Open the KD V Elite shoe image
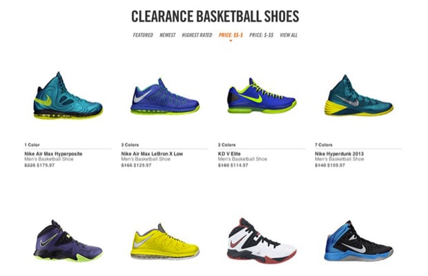The height and width of the screenshot is (276, 428). (262, 95)
